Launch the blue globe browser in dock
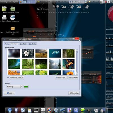 pos(10,110)
